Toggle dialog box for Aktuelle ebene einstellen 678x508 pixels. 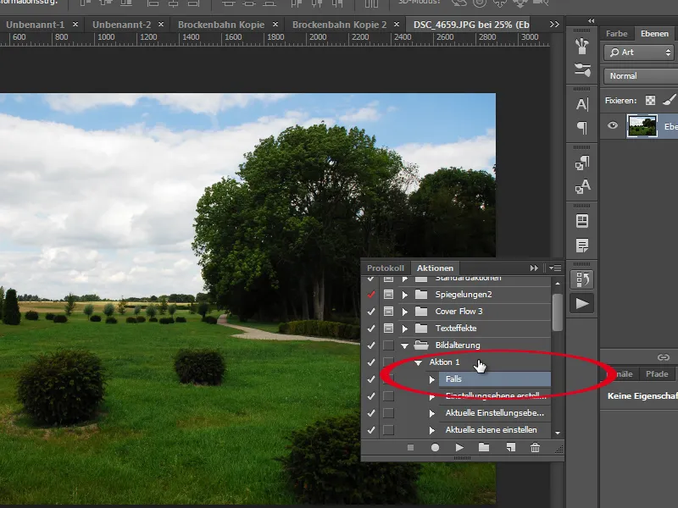pyautogui.click(x=388, y=430)
